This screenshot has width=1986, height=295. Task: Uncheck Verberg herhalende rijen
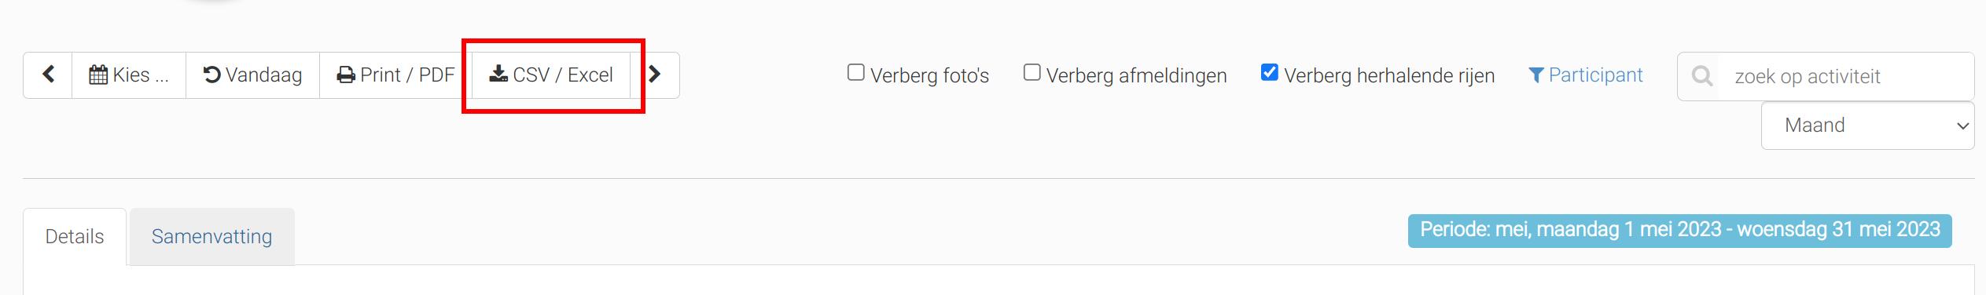point(1270,72)
